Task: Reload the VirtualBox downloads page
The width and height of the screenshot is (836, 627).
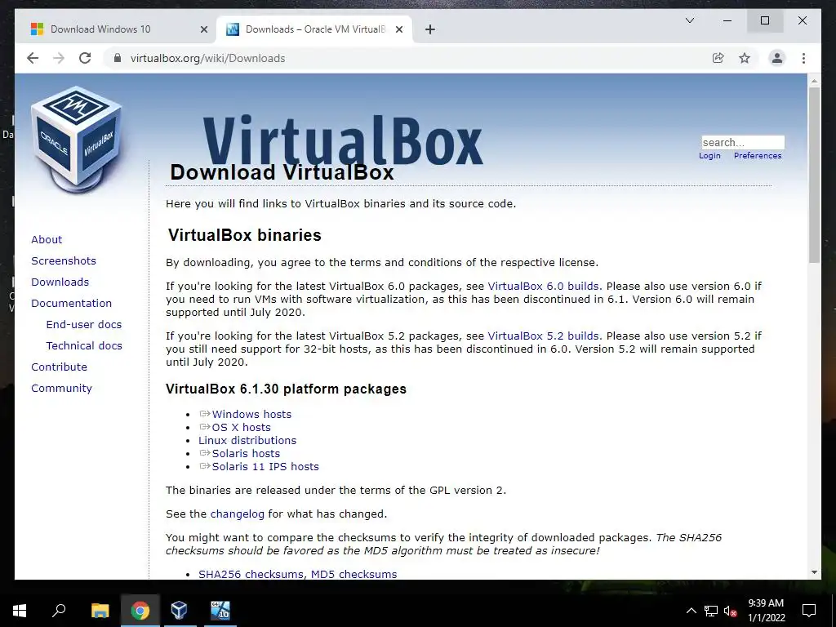Action: 85,58
